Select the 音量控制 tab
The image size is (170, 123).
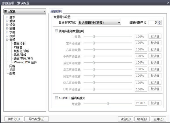pyautogui.click(x=56, y=11)
